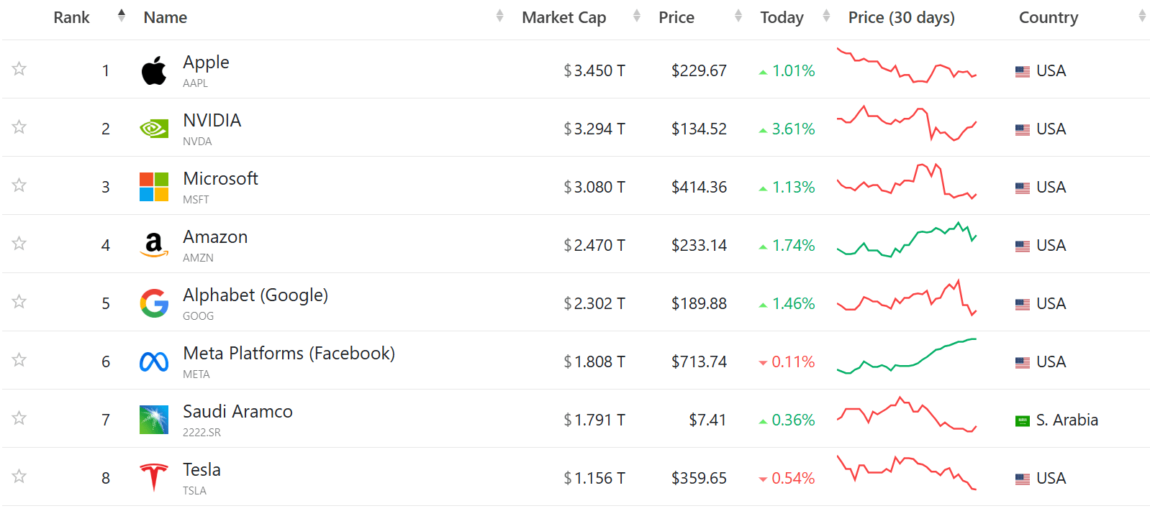Select the NVIDIA logo icon

(153, 127)
